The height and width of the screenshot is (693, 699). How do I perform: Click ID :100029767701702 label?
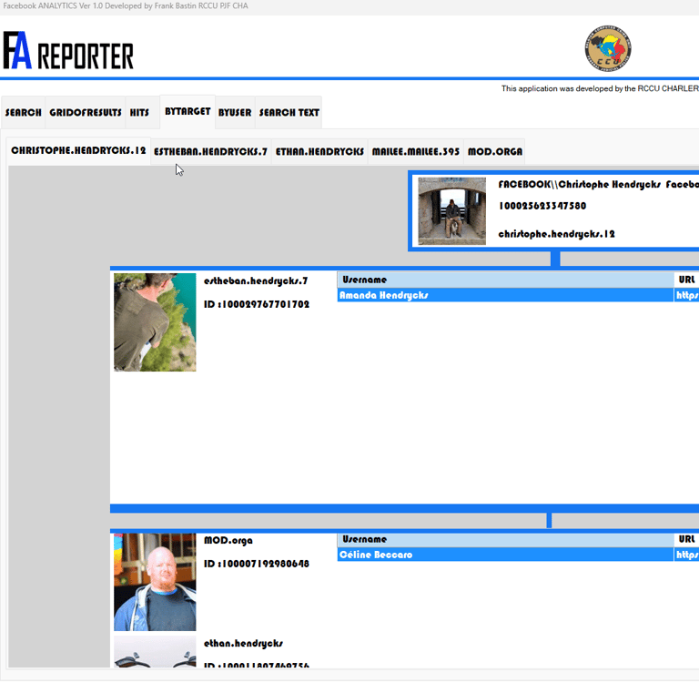257,304
